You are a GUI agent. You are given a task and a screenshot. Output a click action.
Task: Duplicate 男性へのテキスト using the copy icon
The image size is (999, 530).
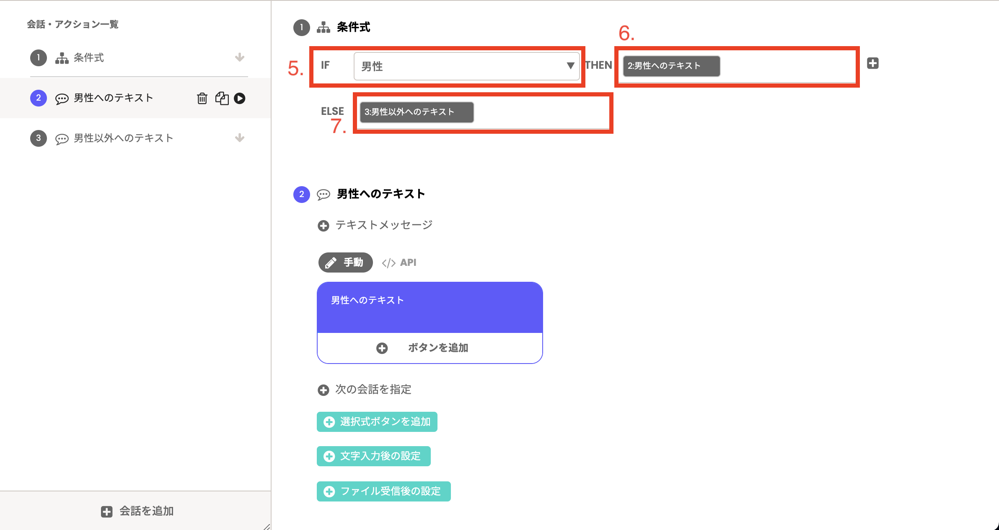[222, 98]
